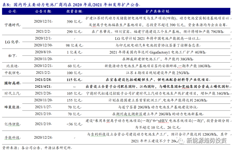Image resolution: width=234 pixels, height=151 pixels.
Task: Select the amount cell 390 亿元
Action: 74,22
